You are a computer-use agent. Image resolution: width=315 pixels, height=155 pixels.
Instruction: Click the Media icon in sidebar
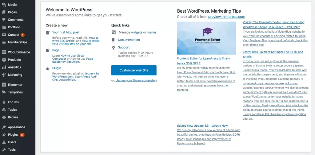(x=4, y=5)
